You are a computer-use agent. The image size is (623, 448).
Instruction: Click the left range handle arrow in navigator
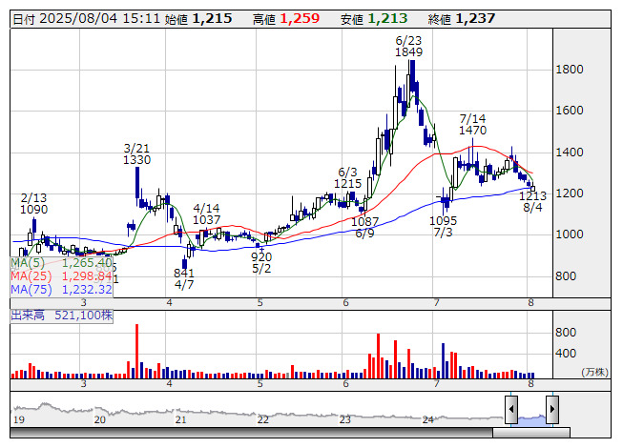(511, 411)
